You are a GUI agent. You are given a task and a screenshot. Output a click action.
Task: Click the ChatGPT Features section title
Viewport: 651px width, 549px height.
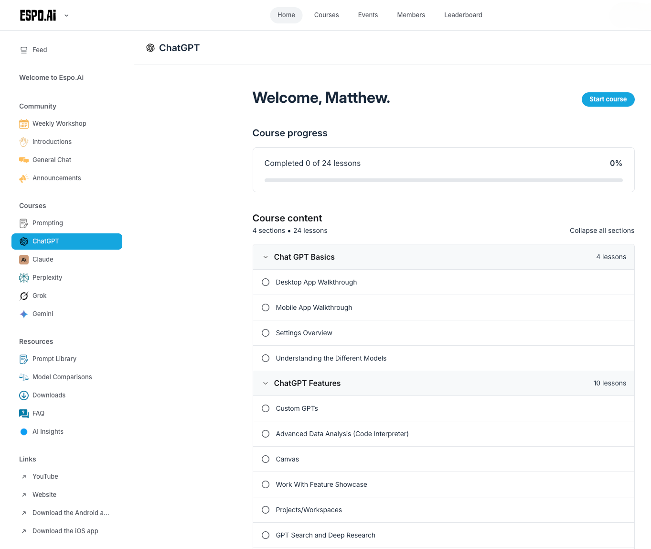(307, 383)
